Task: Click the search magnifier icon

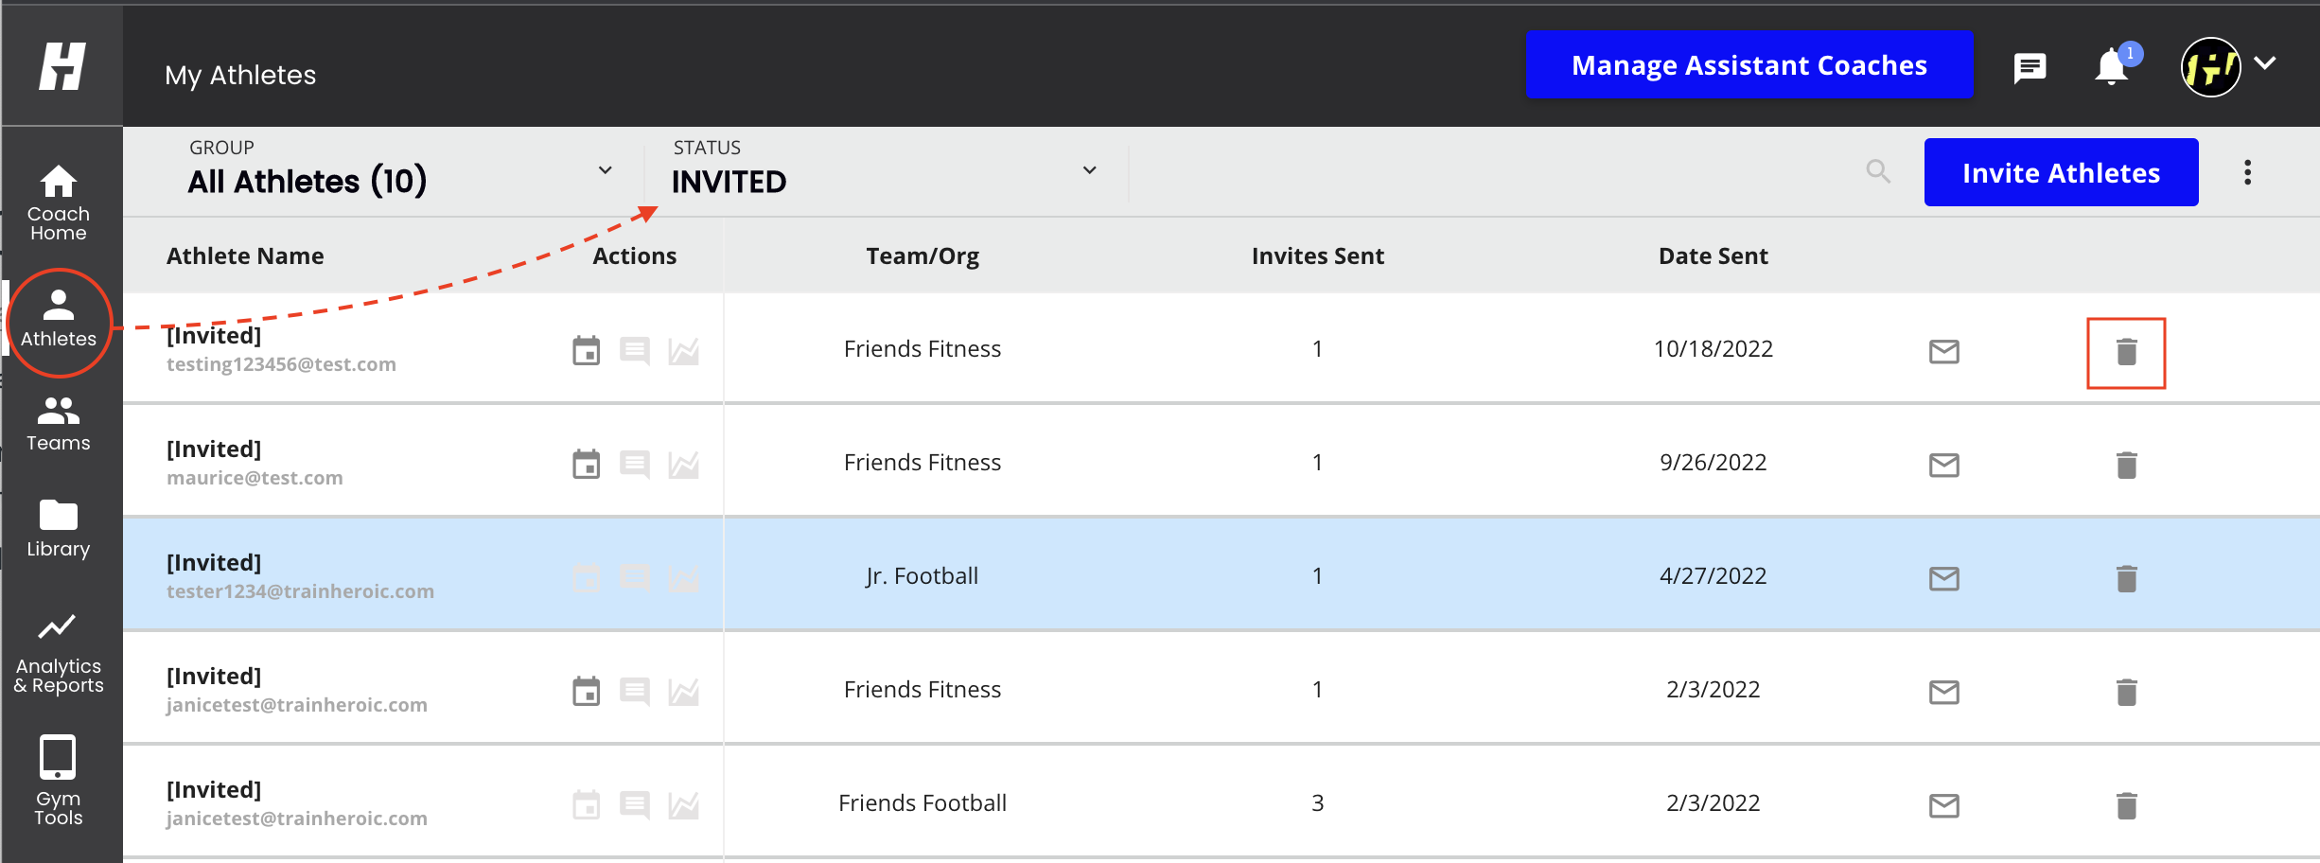Action: point(1878,171)
